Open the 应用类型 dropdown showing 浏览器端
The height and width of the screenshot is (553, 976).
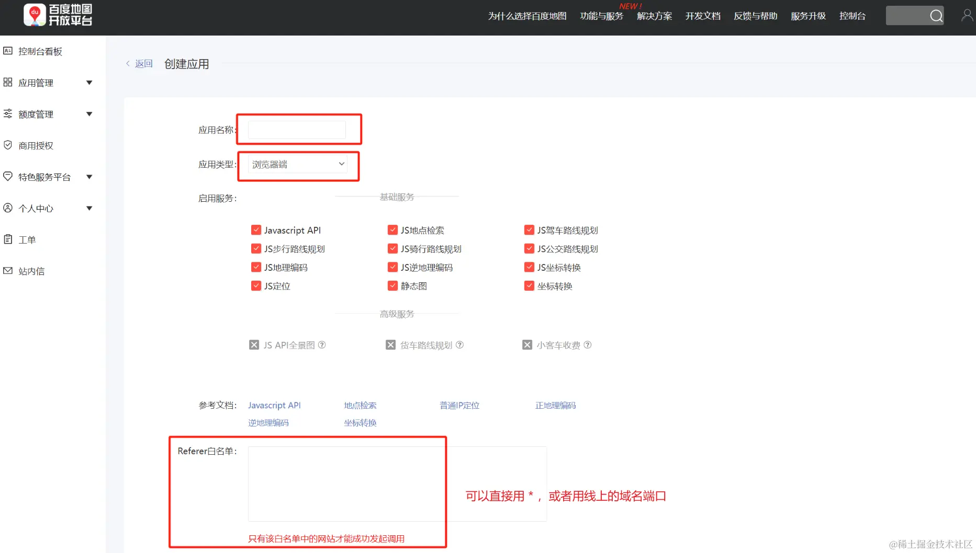click(x=297, y=164)
